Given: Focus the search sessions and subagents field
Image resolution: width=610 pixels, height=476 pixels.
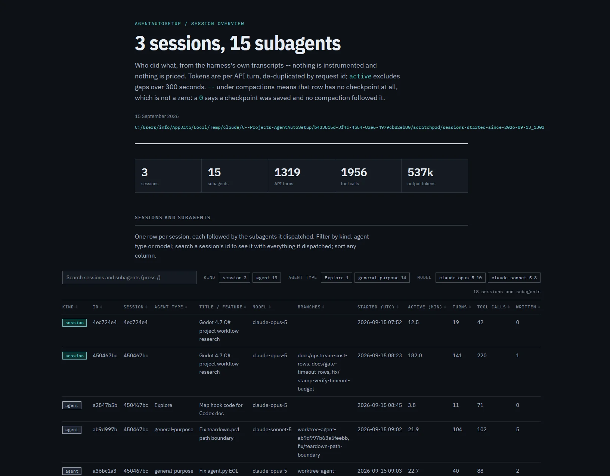Looking at the screenshot, I should tap(129, 277).
